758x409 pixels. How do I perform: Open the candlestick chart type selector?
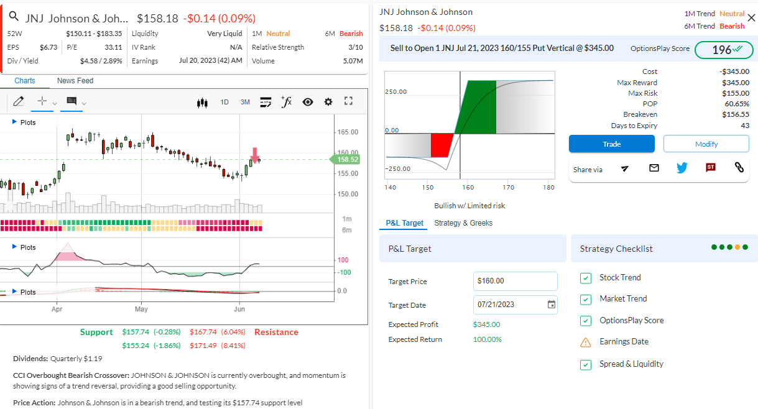click(x=201, y=102)
